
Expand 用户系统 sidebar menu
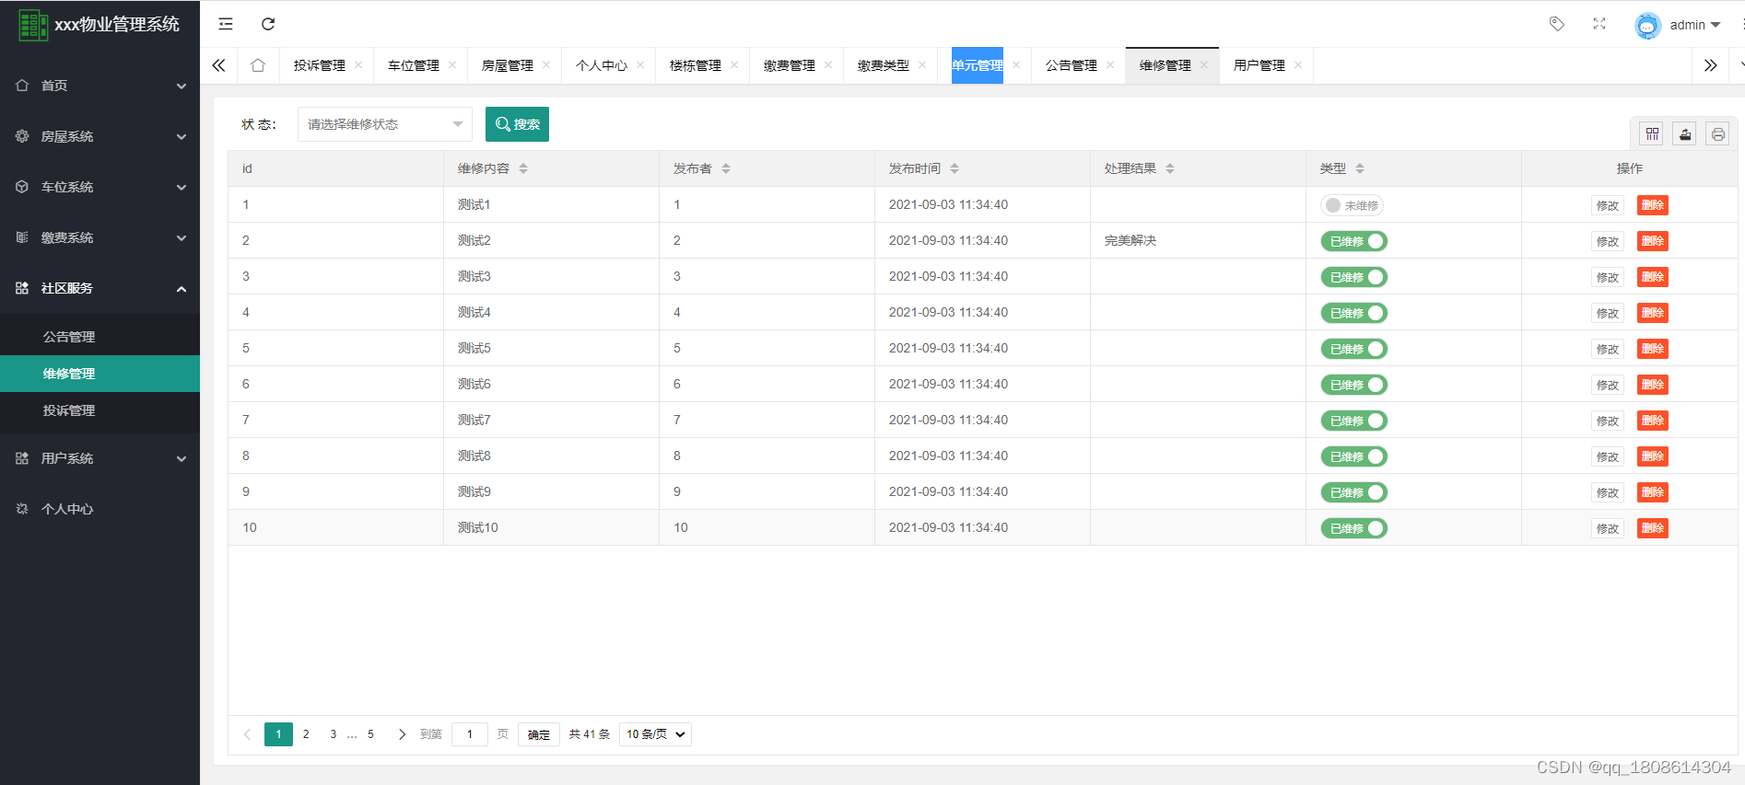[100, 458]
